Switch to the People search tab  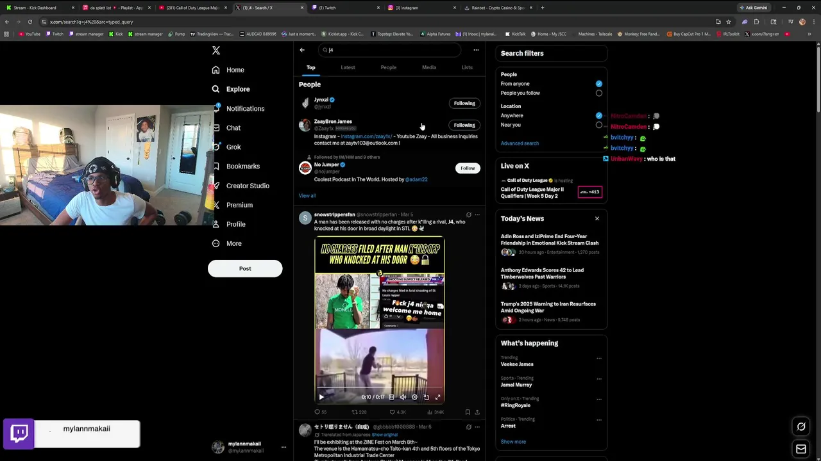388,67
